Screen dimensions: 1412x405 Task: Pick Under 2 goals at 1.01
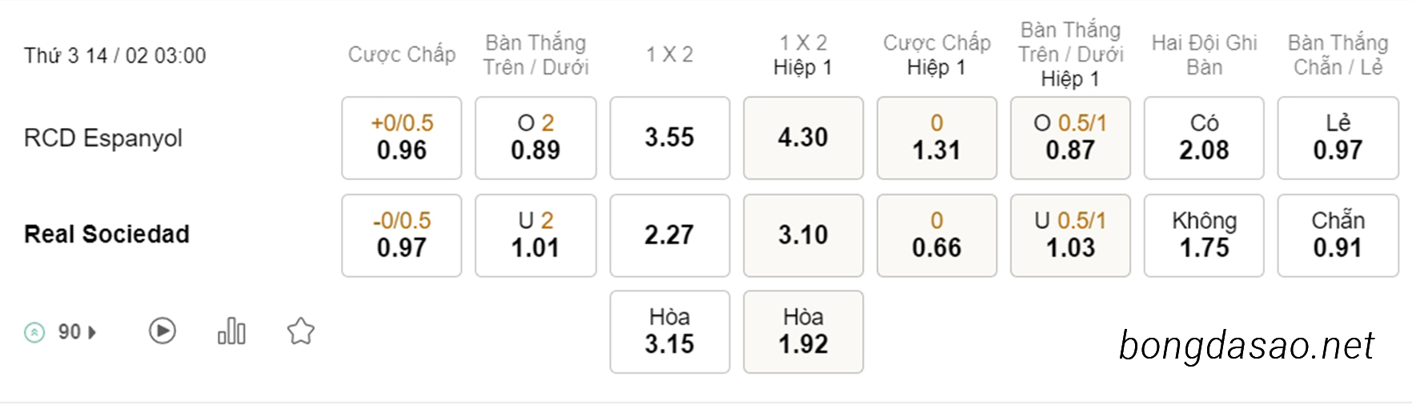[x=536, y=235]
